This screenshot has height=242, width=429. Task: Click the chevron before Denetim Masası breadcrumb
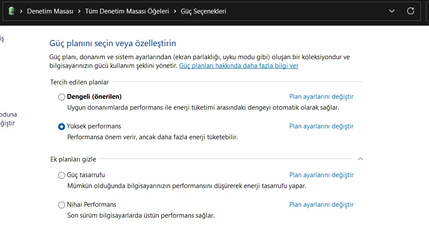(x=21, y=11)
